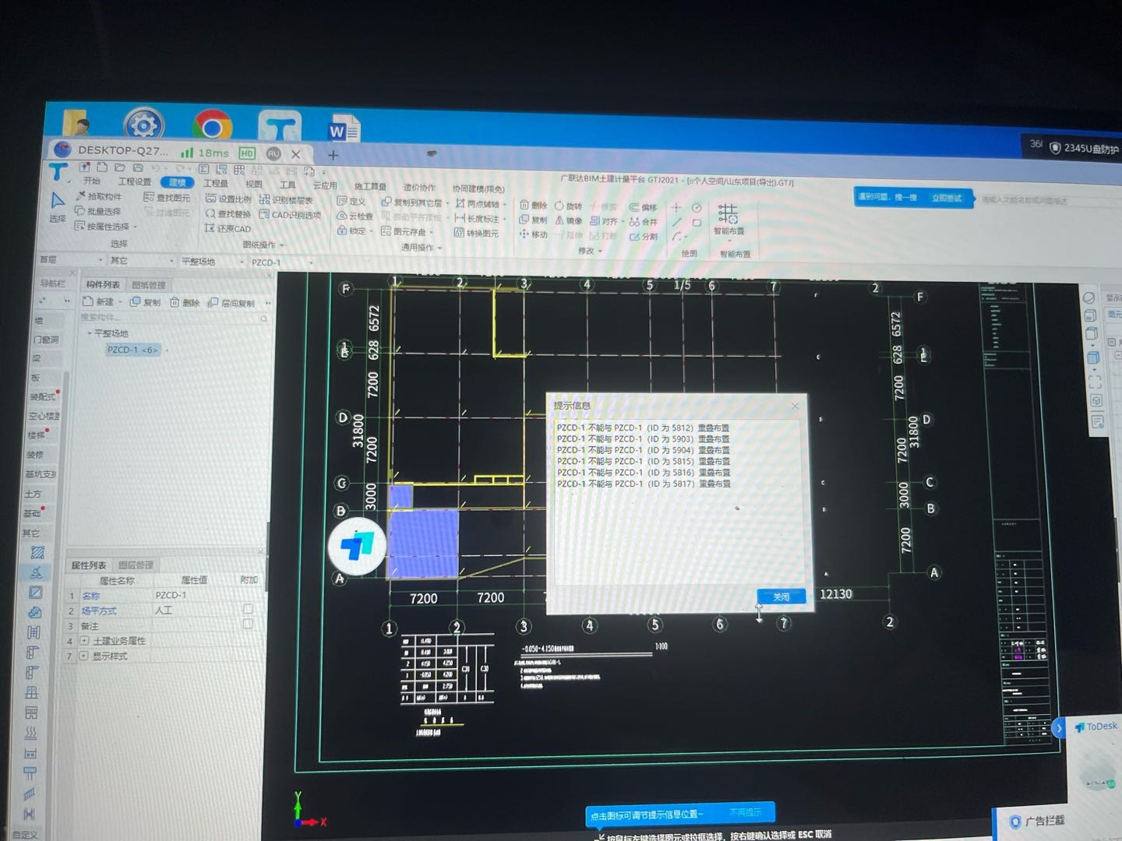Click 定义 define tool
Viewport: 1122px width, 841px height.
[x=351, y=202]
